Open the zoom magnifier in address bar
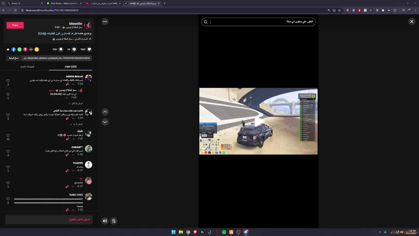Screen dimensions: 419x236 click(x=329, y=10)
